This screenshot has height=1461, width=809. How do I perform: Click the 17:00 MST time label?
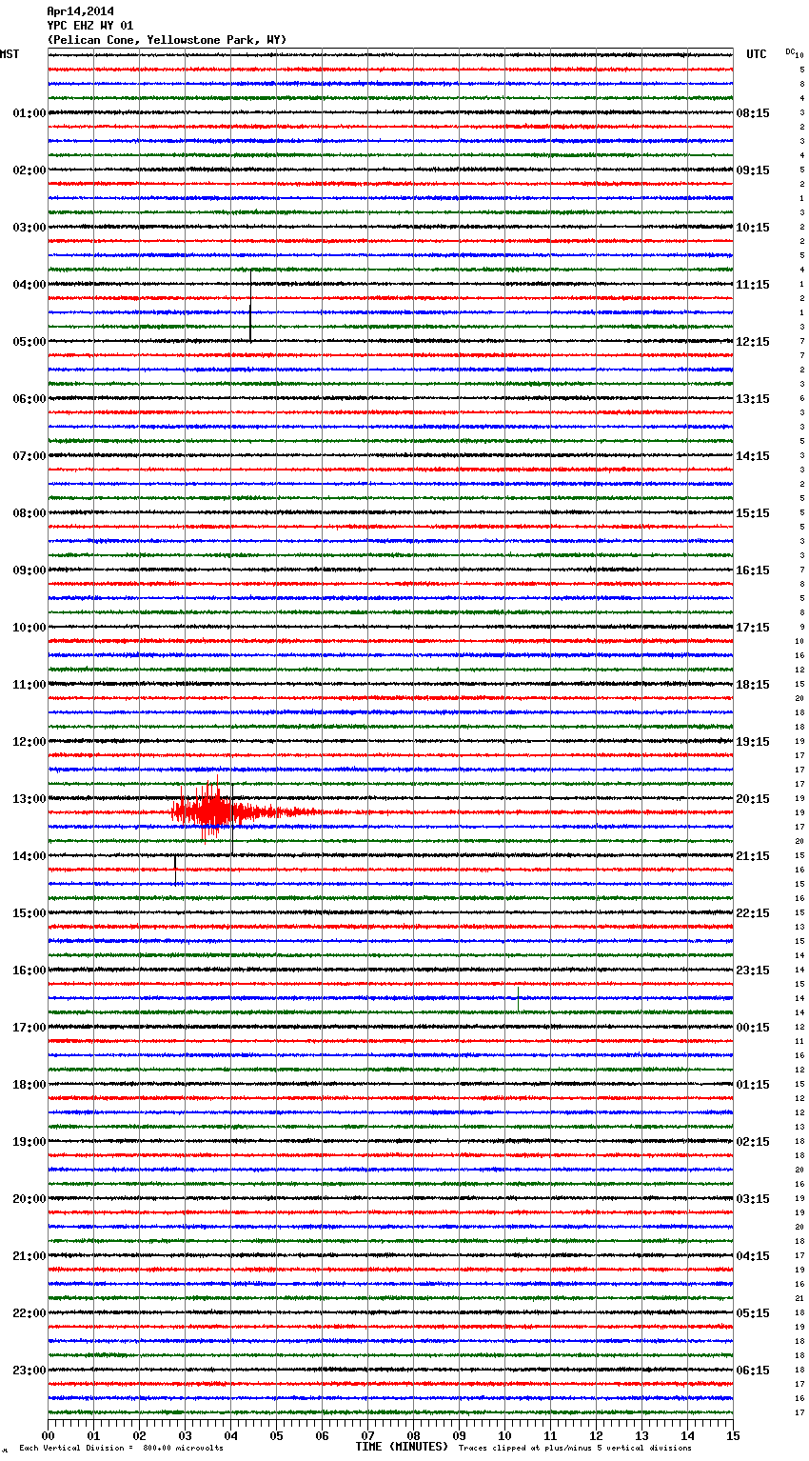click(30, 1028)
